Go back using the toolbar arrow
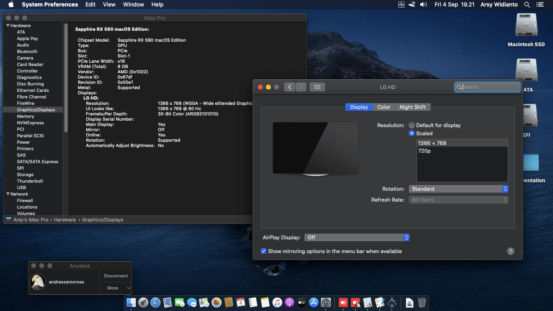Image resolution: width=553 pixels, height=311 pixels. (289, 87)
